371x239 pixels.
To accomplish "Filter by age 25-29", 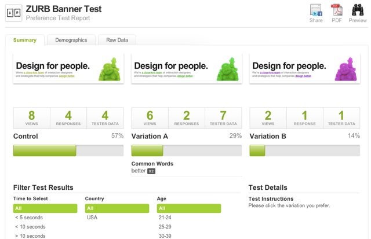I will (x=165, y=227).
